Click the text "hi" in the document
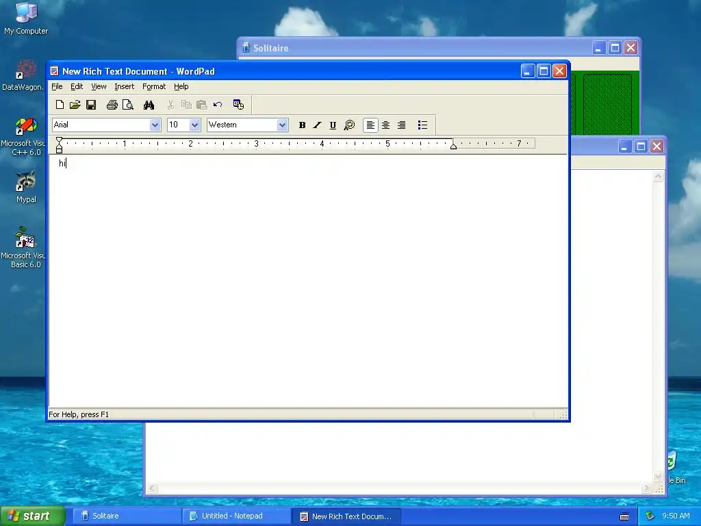 click(62, 163)
